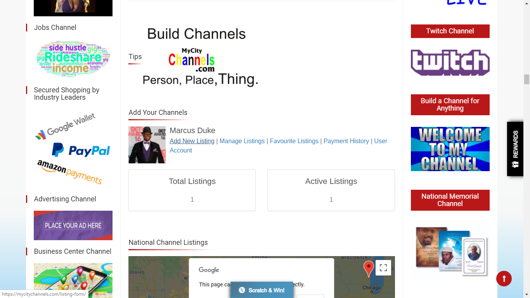View Payment History link

tap(346, 141)
